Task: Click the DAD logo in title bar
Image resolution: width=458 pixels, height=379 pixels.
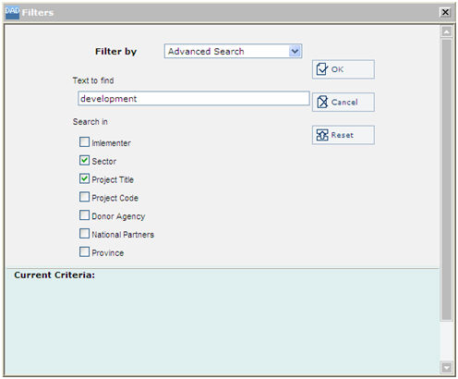Action: 12,13
